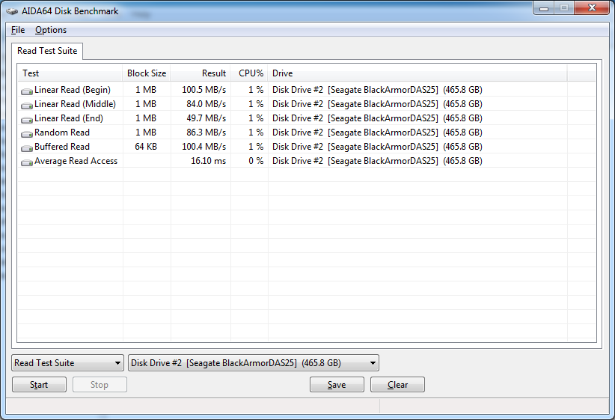Click the AIDA64 title bar disk icon

12,11
